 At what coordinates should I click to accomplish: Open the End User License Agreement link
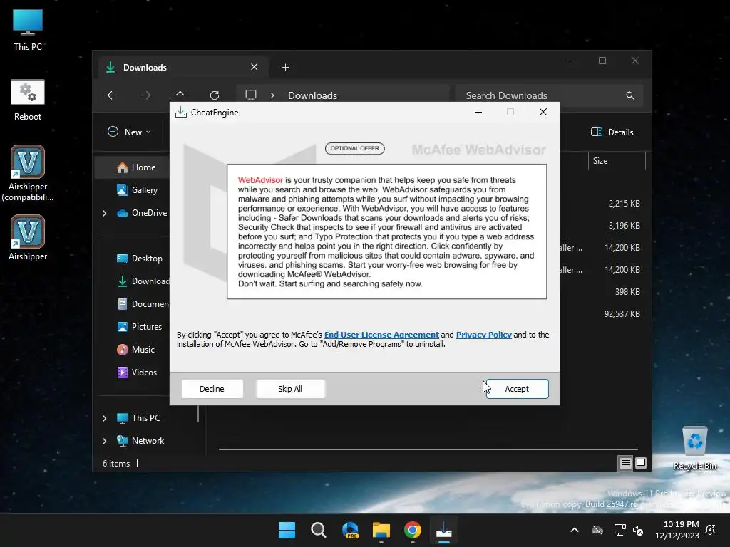(x=381, y=335)
